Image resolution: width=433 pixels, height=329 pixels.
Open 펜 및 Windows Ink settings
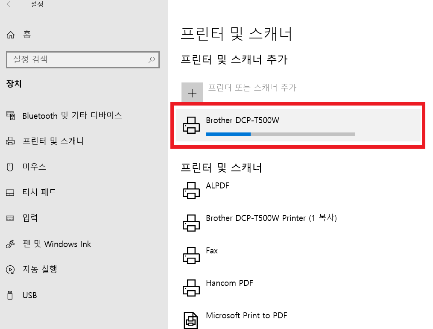click(x=57, y=244)
